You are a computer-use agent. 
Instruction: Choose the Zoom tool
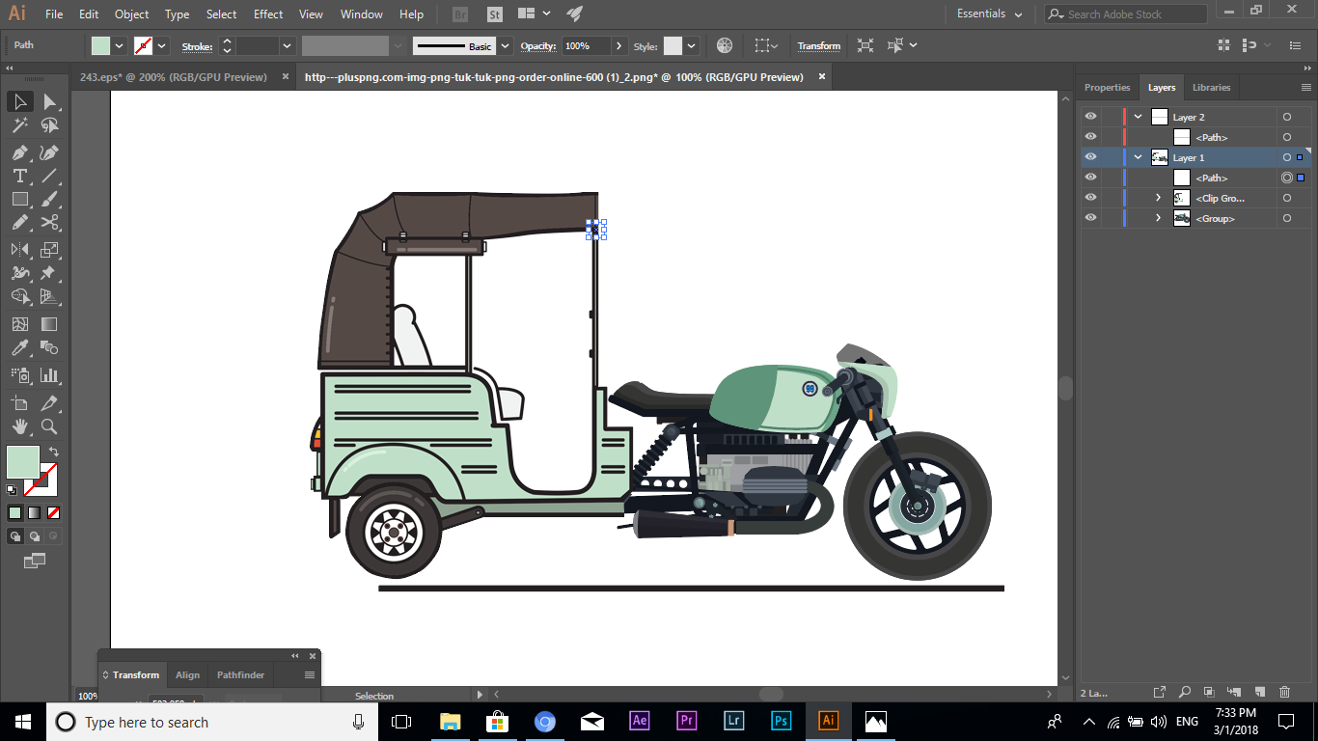48,425
